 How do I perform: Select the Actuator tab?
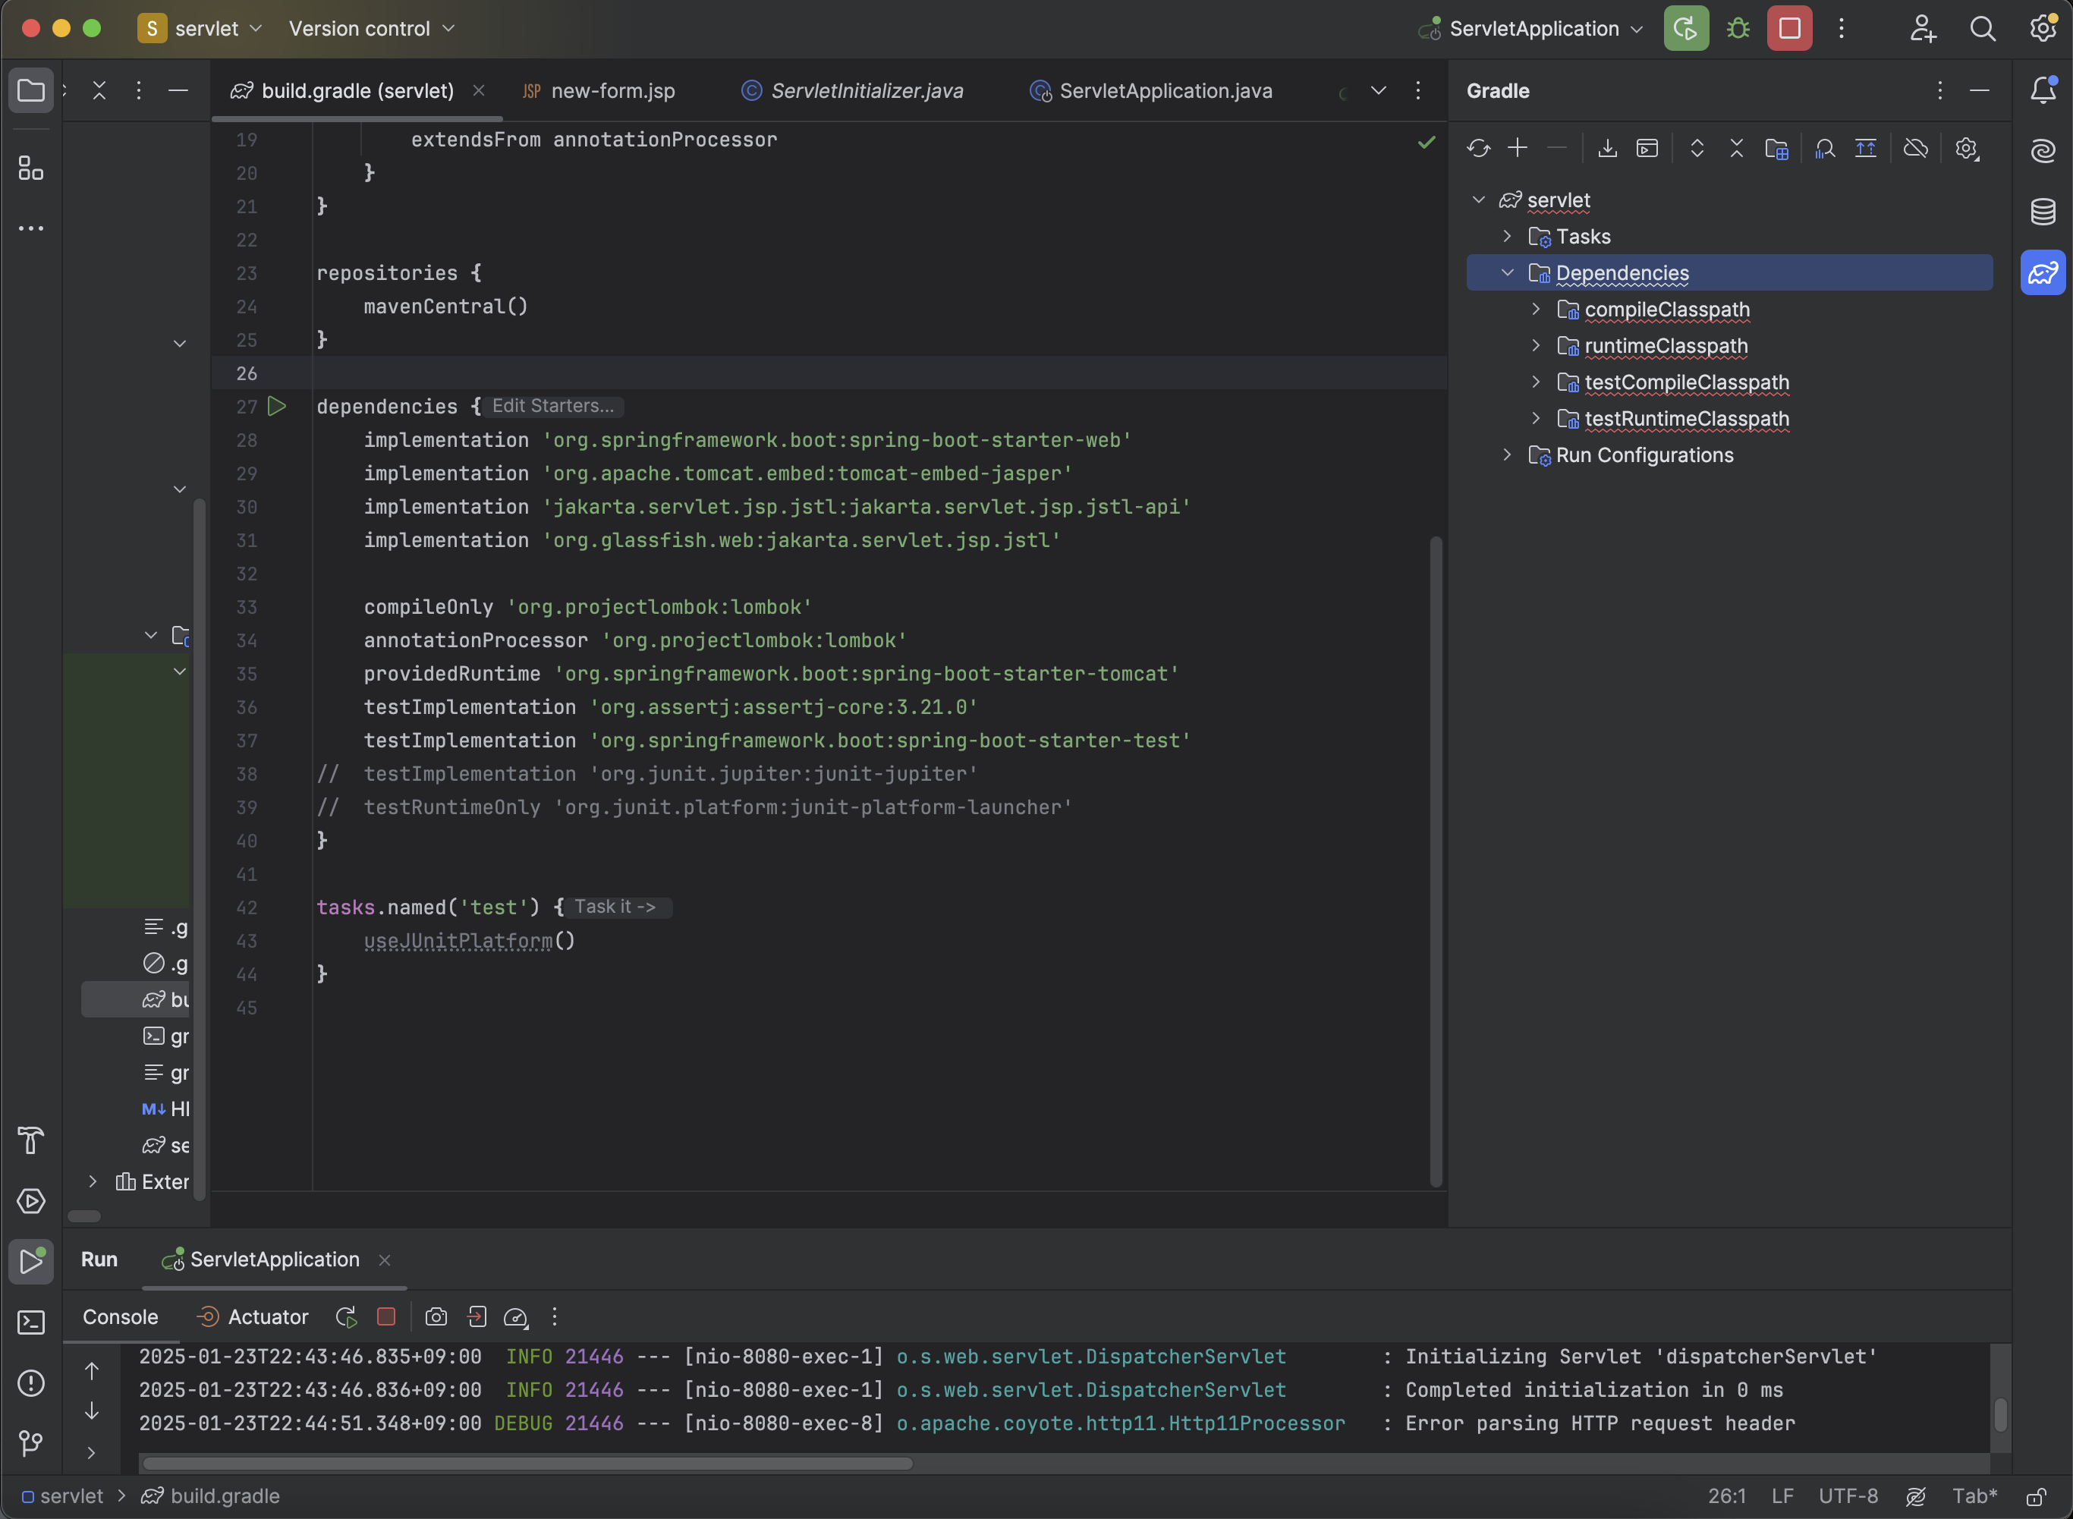pos(253,1316)
